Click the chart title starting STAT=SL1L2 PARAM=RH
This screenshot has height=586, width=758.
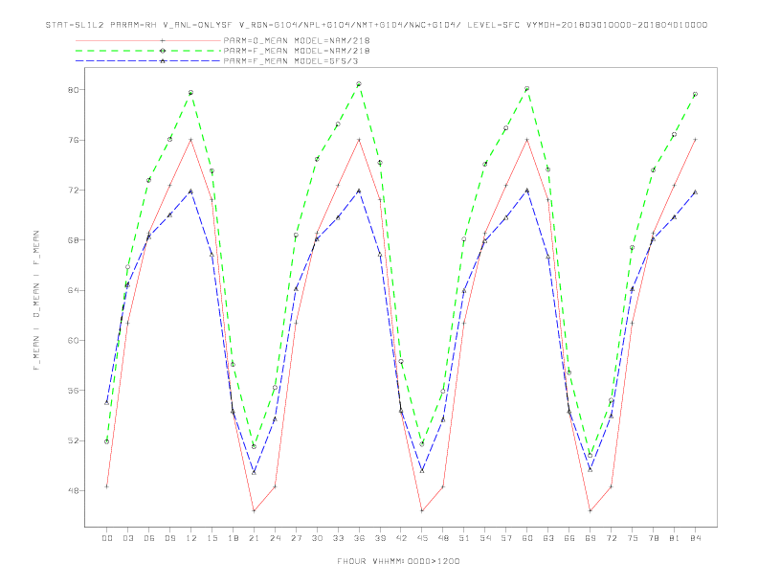pos(376,25)
